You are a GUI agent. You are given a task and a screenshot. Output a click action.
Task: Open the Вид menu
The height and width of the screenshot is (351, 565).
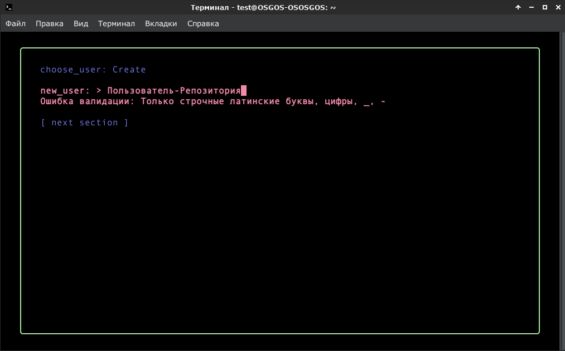(x=81, y=23)
